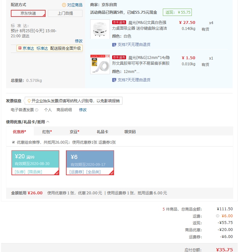This screenshot has width=239, height=252.
Task: Click the 运费券 -¥6.00 value
Action: pyautogui.click(x=226, y=237)
